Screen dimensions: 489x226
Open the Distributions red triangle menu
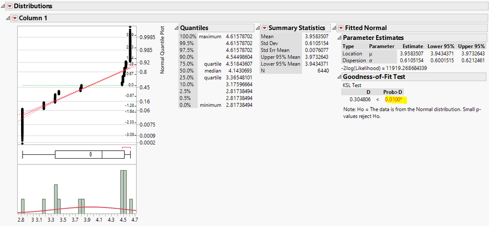[9, 6]
